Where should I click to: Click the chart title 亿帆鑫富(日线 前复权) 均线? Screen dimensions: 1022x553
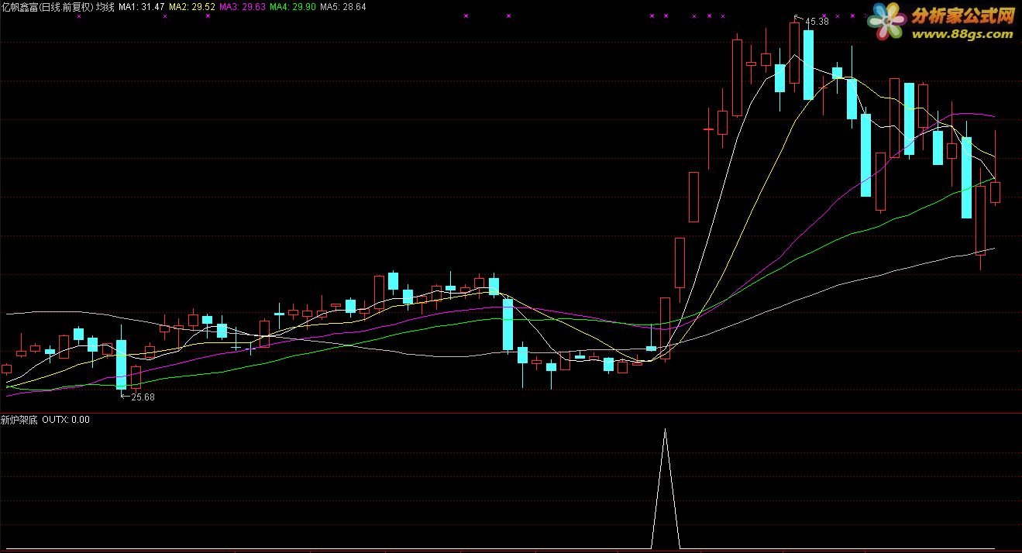point(59,6)
